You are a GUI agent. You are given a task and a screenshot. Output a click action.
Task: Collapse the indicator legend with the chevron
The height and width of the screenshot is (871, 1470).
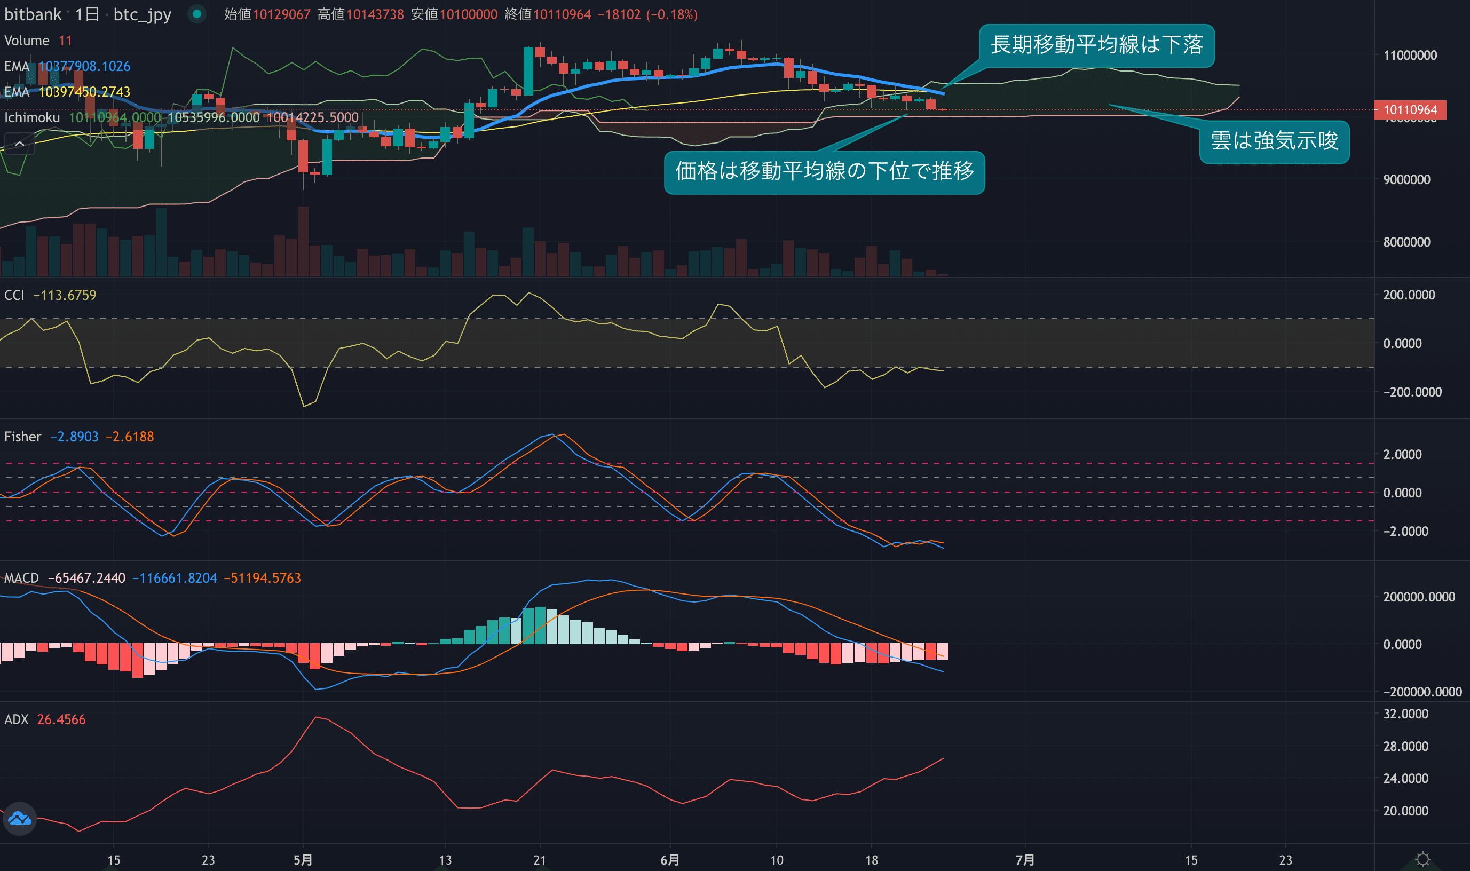[x=19, y=144]
